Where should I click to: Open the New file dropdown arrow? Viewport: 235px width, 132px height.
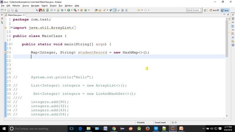coord(5,10)
